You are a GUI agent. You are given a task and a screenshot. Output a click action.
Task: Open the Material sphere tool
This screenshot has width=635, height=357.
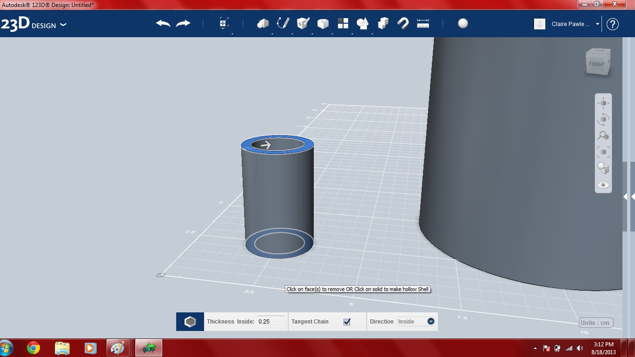click(x=463, y=23)
